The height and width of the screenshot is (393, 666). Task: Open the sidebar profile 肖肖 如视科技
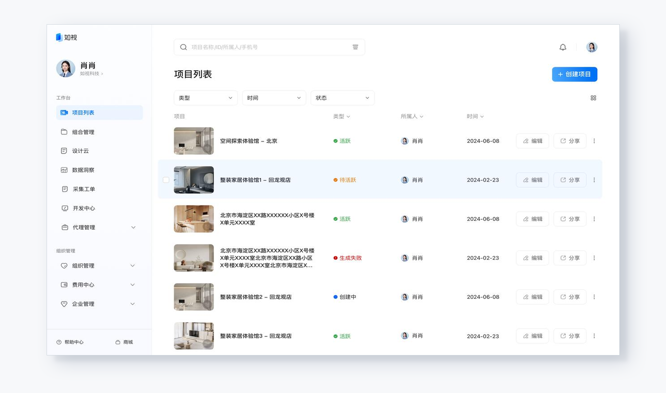pyautogui.click(x=80, y=69)
